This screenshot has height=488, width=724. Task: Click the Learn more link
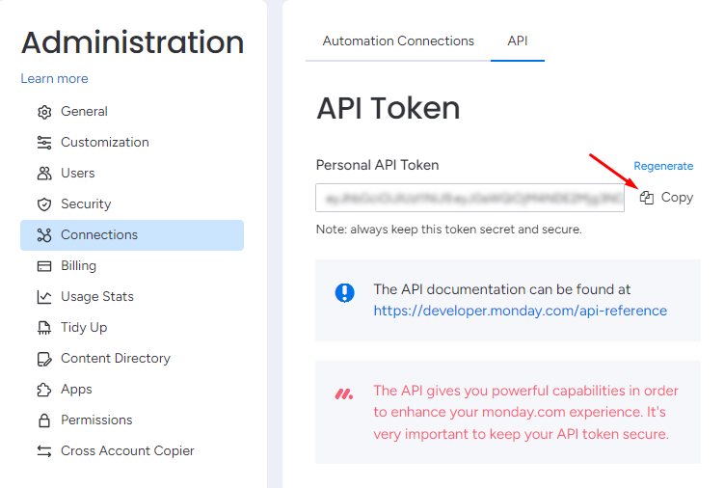click(54, 79)
